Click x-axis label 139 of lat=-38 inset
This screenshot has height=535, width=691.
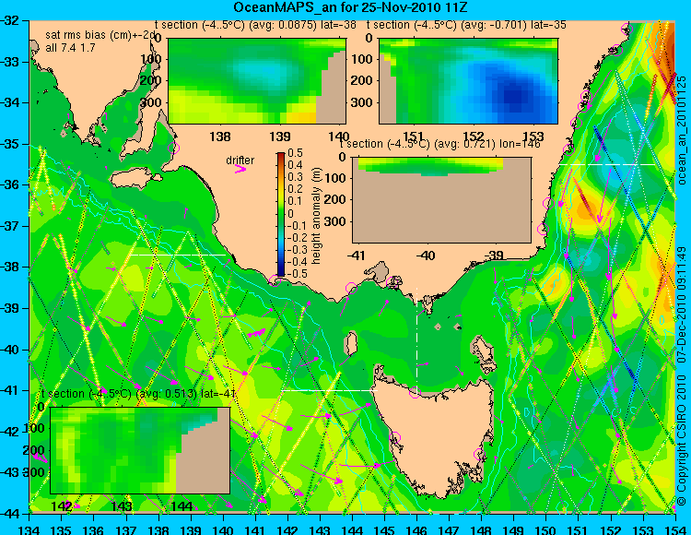(280, 137)
